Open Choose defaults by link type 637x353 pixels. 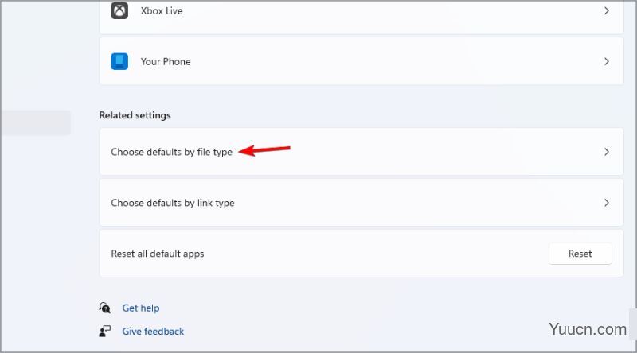pyautogui.click(x=361, y=203)
